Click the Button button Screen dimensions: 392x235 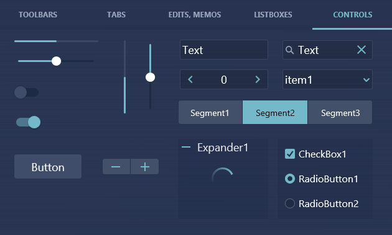click(x=48, y=166)
